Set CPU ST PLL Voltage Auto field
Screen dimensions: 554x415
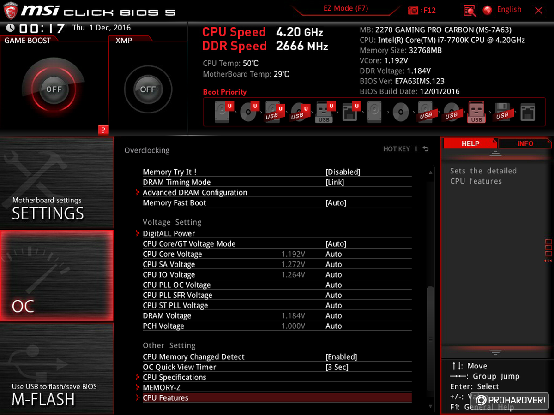[x=334, y=305]
